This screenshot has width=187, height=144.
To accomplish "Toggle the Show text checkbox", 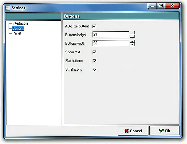I will [x=94, y=52].
